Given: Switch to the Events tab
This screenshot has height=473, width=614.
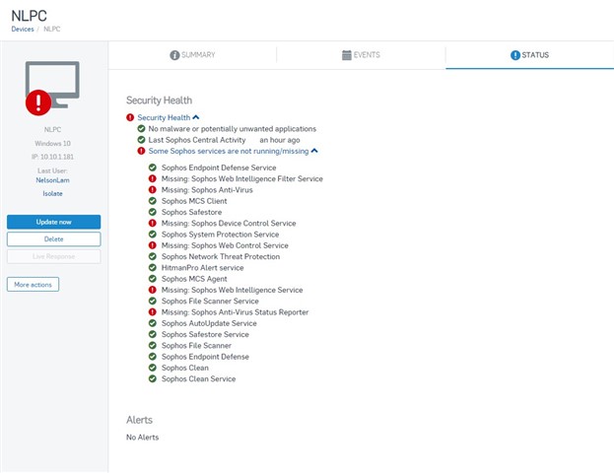Looking at the screenshot, I should [x=361, y=55].
